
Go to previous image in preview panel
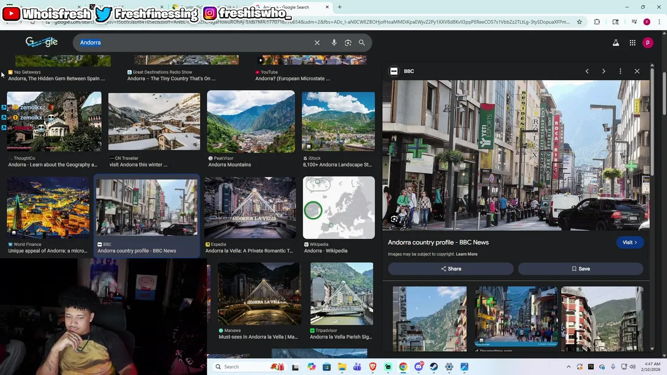587,71
